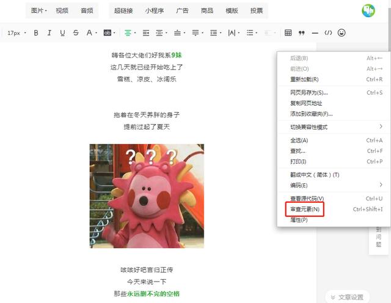
Task: Toggle italic formatting
Action: 49,32
